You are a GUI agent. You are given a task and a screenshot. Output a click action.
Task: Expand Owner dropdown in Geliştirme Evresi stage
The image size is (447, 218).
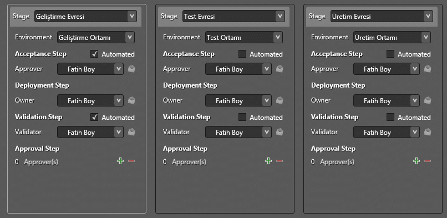(x=90, y=100)
